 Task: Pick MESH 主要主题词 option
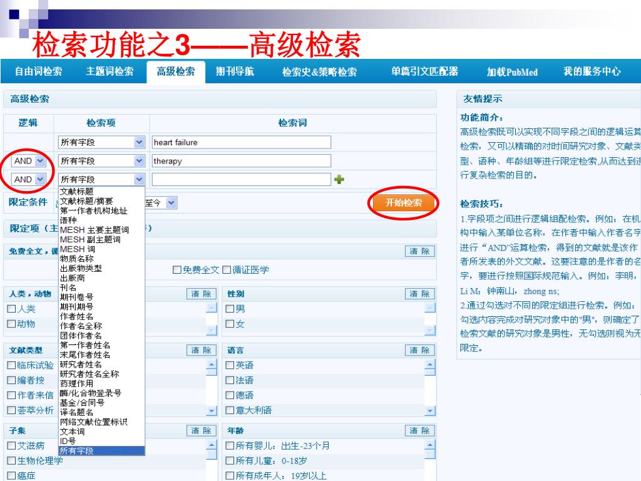(101, 230)
